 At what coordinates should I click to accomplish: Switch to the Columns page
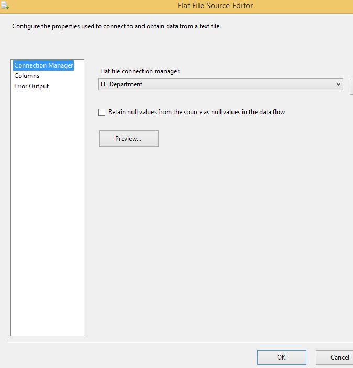pos(27,76)
